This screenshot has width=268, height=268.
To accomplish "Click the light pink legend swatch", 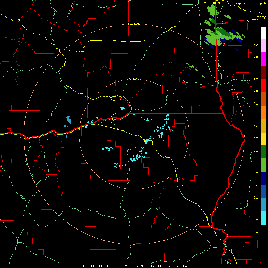I will point(263,46).
